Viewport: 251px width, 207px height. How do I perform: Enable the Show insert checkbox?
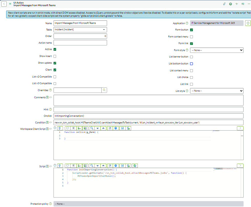pyautogui.click(x=55, y=56)
